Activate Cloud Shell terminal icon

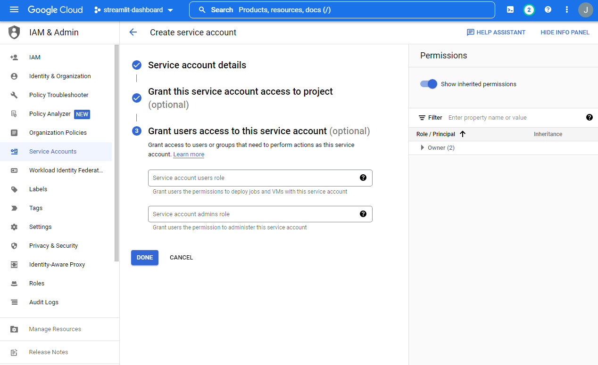coord(510,10)
